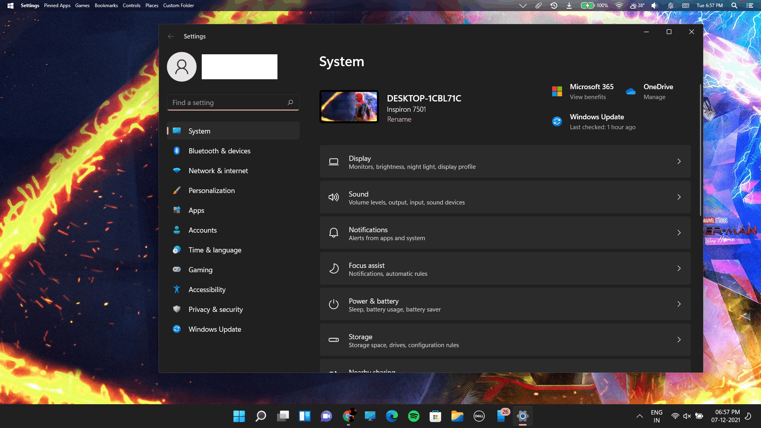Click the Accessibility figure icon
The width and height of the screenshot is (761, 428).
coord(177,289)
